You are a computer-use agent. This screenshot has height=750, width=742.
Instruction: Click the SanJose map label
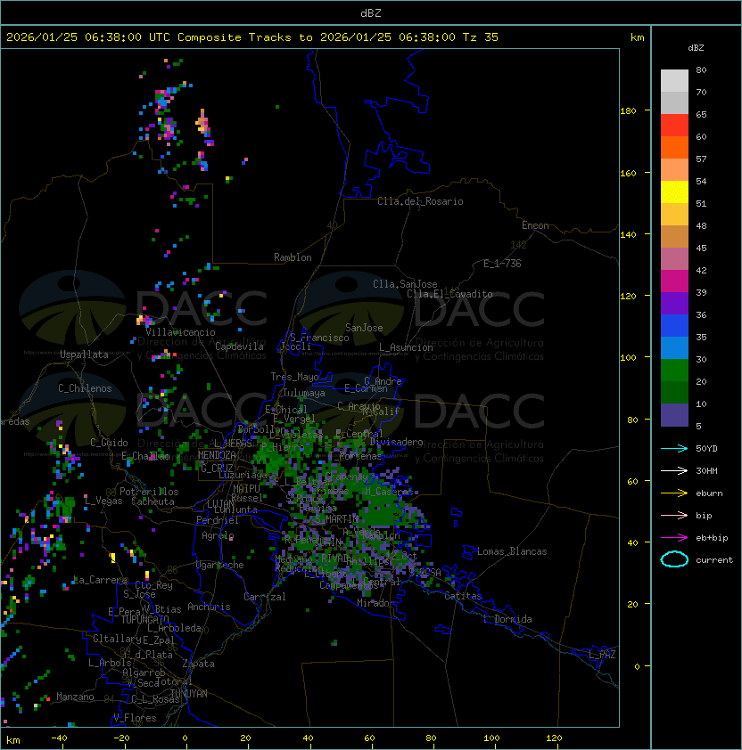click(x=364, y=328)
